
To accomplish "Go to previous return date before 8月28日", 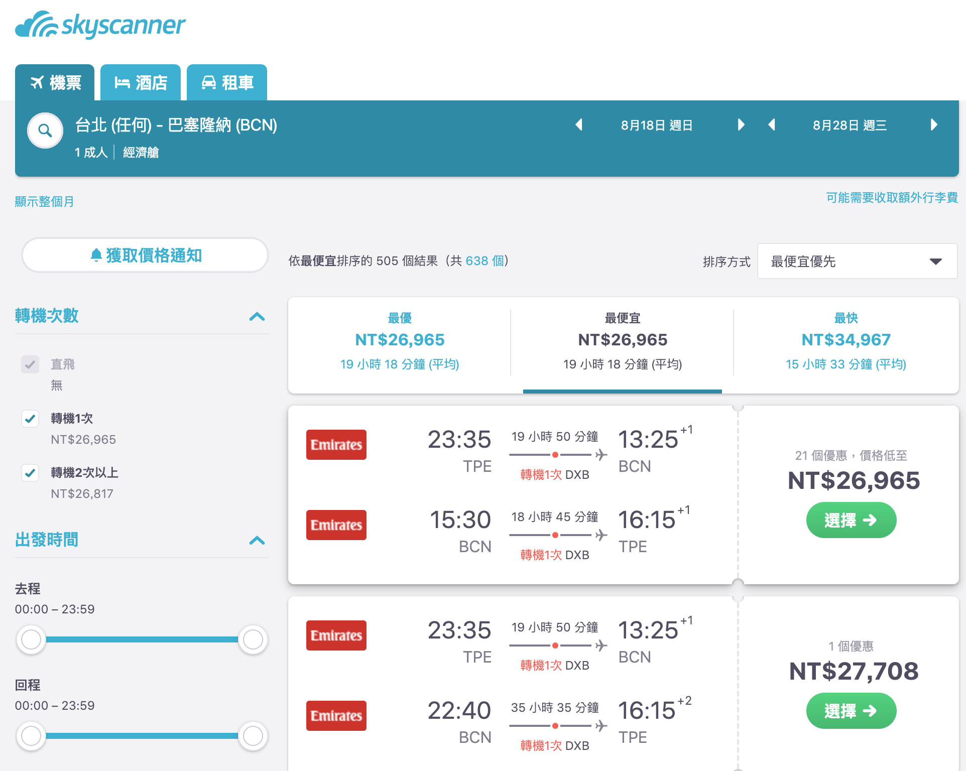I will (772, 125).
